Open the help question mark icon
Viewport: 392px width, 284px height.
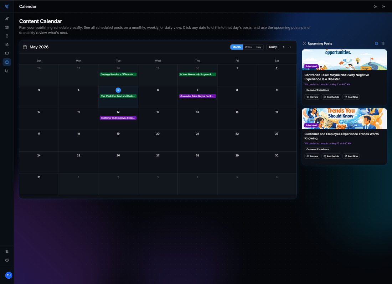pyautogui.click(x=7, y=260)
